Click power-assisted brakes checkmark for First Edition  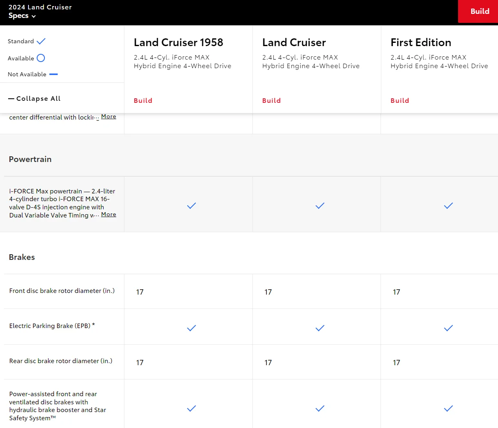448,408
